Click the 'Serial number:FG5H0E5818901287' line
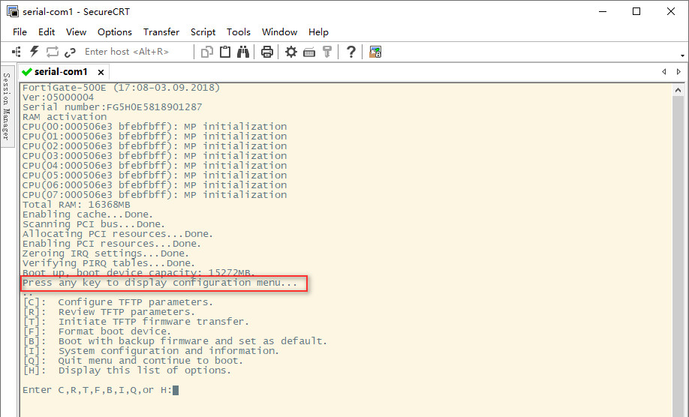This screenshot has height=417, width=689. [x=112, y=107]
